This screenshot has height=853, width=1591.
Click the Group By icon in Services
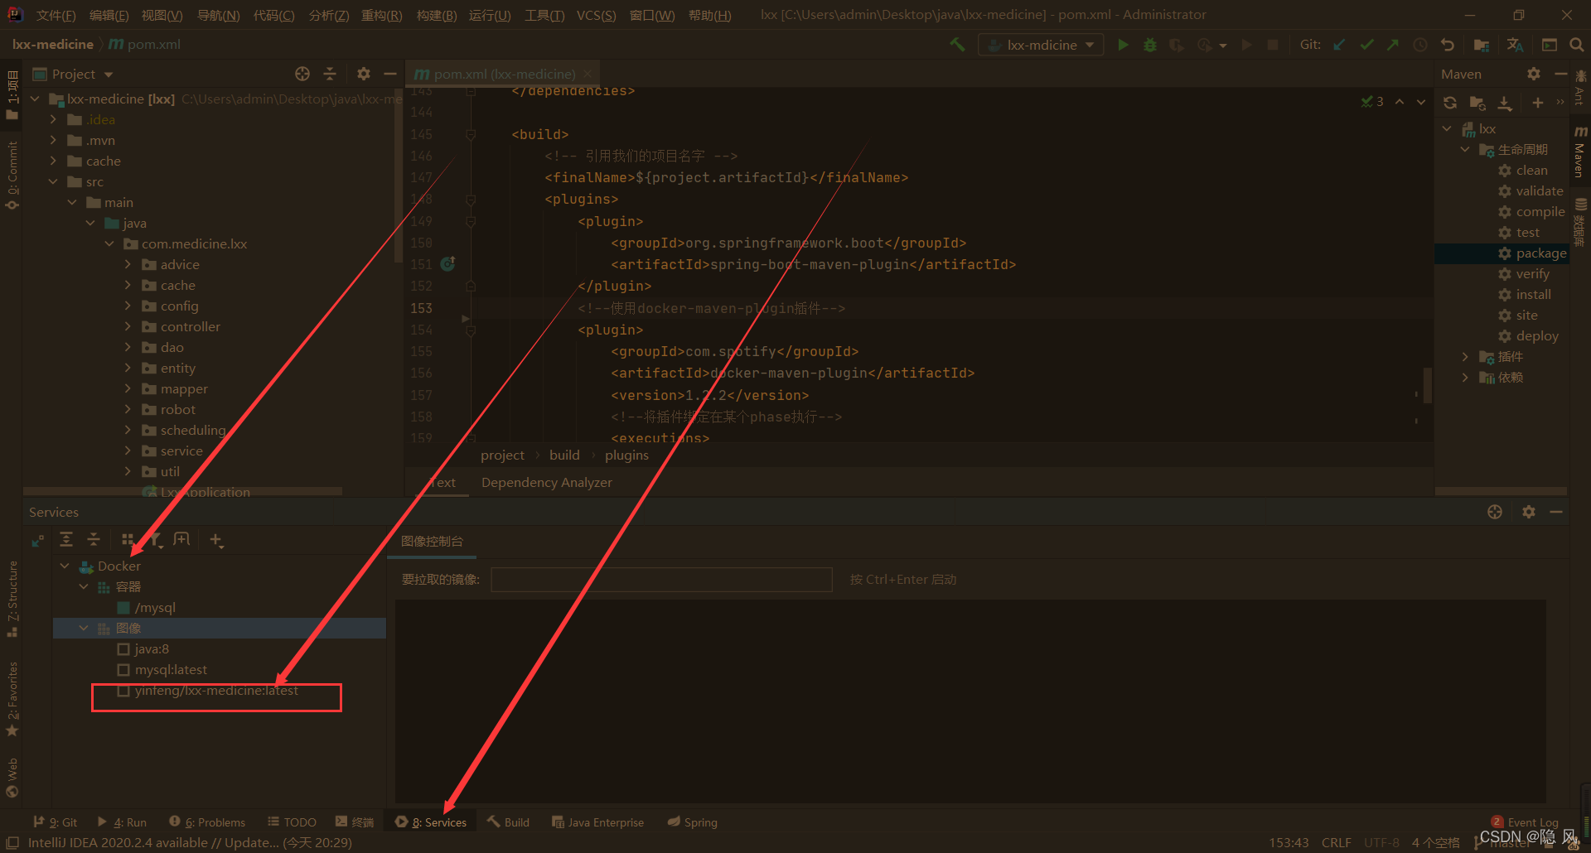coord(128,540)
